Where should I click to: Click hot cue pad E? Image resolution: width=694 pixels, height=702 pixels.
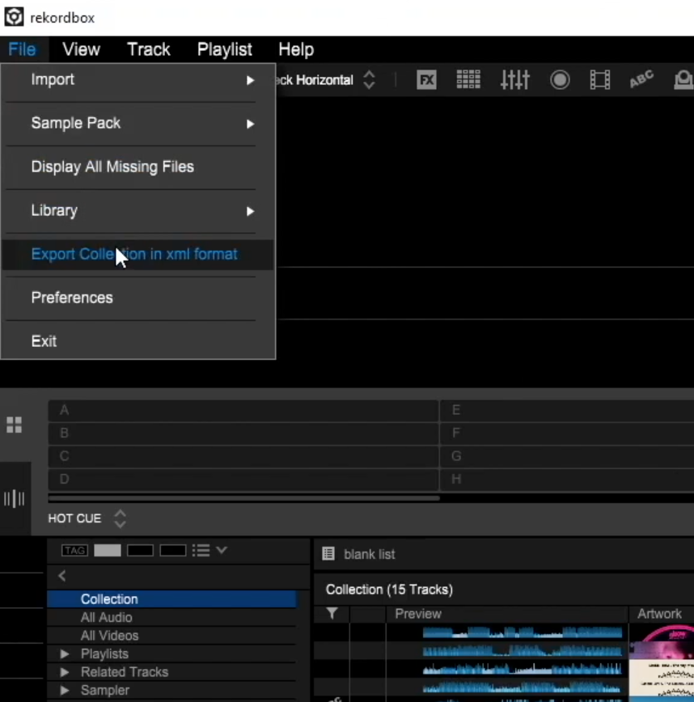point(567,410)
